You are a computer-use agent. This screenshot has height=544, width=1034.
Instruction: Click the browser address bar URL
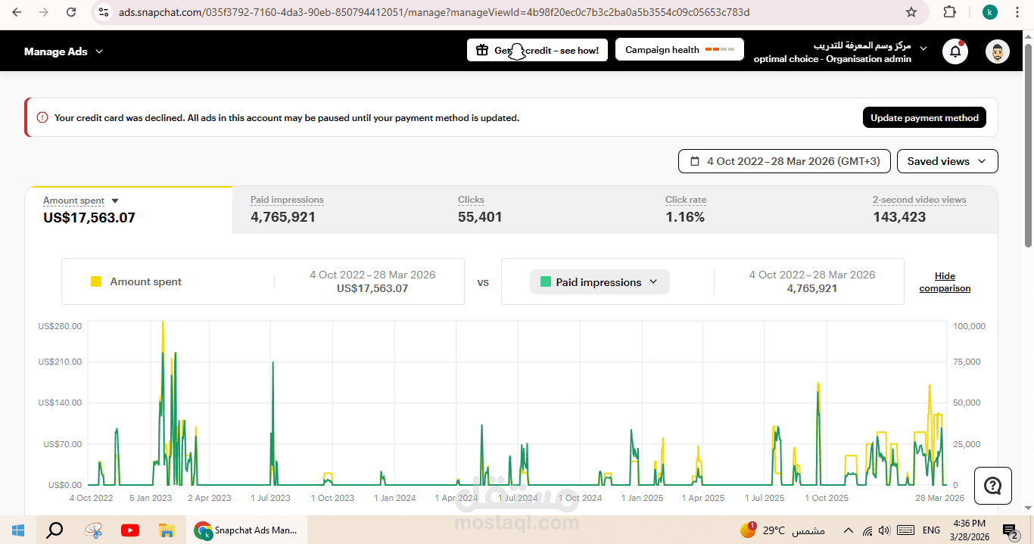434,12
